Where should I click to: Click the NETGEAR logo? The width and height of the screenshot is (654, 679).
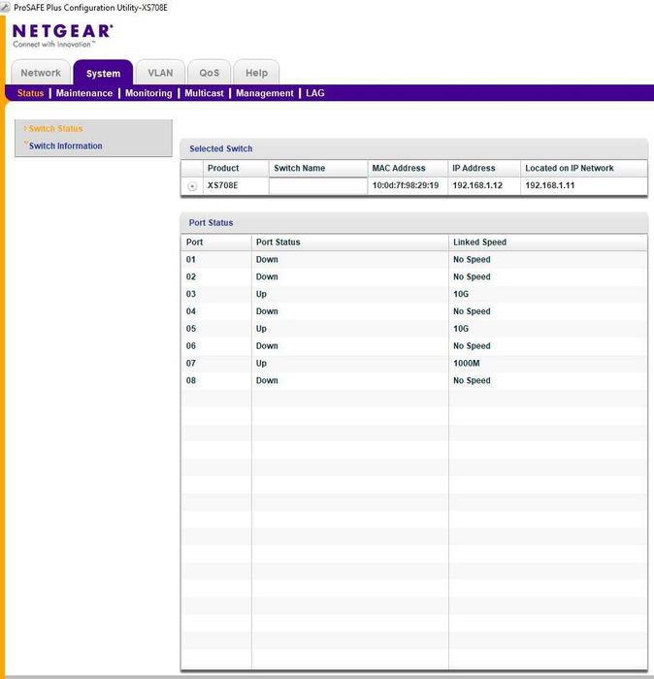pos(63,36)
